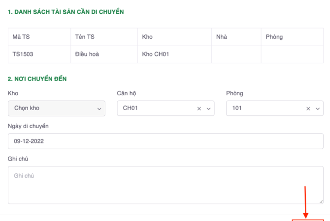Click the "Danh sách tài sản cần di chuyển" heading
This screenshot has height=221, width=330.
click(66, 11)
